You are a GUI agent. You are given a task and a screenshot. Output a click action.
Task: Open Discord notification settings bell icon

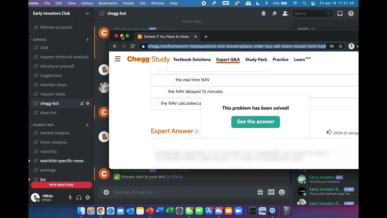[x=264, y=13]
